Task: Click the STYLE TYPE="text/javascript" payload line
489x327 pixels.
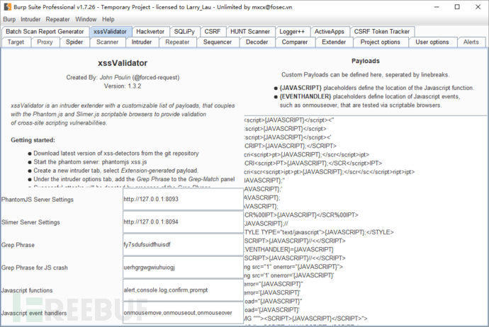Action: click(x=319, y=232)
